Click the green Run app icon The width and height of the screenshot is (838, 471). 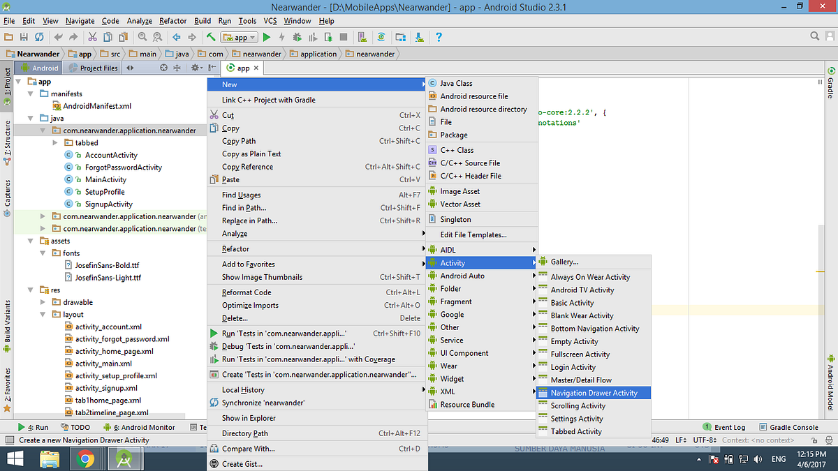coord(267,37)
